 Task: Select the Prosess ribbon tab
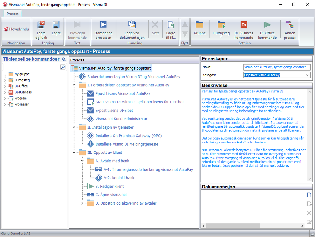coord(13,14)
